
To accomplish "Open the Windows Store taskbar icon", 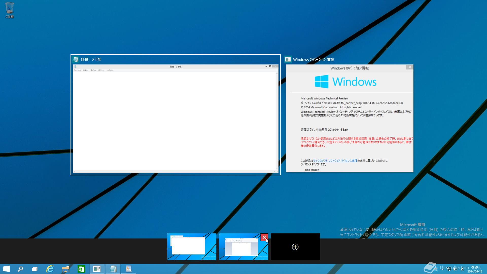I will 81,269.
